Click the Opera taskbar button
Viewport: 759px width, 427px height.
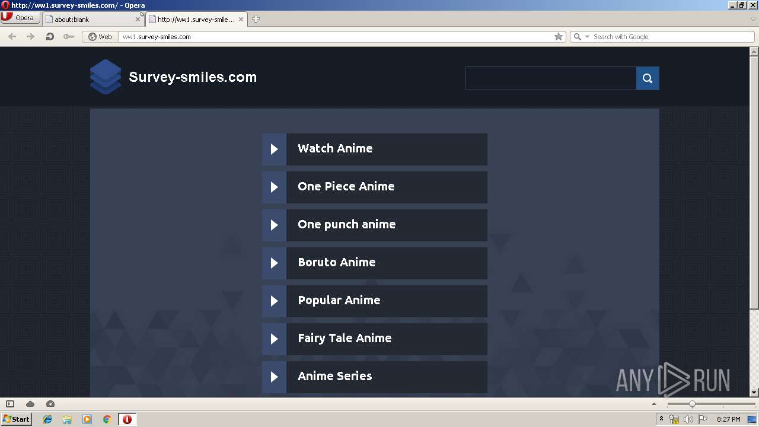(127, 419)
